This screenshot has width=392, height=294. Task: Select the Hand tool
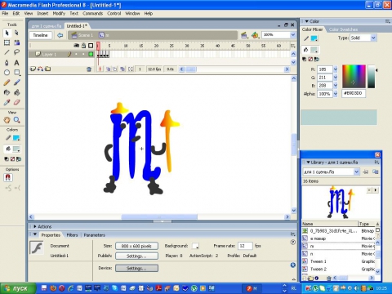(7, 120)
